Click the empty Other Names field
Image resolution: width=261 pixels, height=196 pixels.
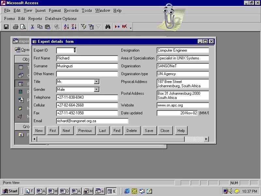(87, 74)
